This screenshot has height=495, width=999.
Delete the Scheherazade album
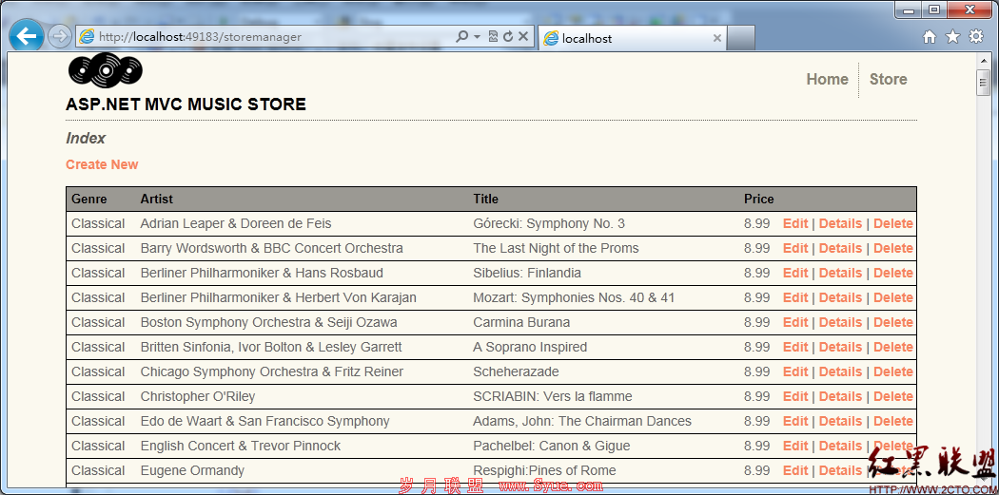pyautogui.click(x=893, y=371)
